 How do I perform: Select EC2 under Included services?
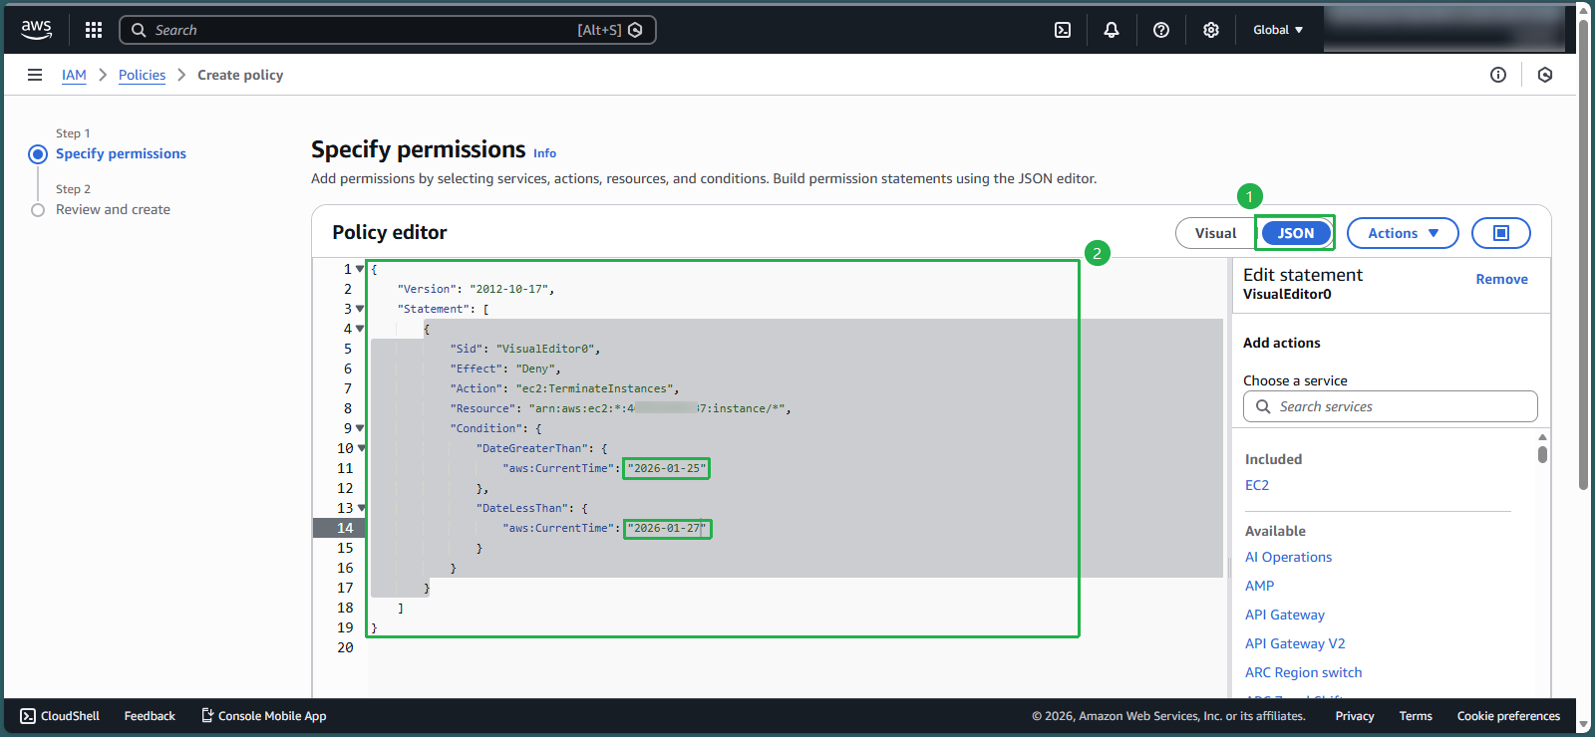point(1256,485)
